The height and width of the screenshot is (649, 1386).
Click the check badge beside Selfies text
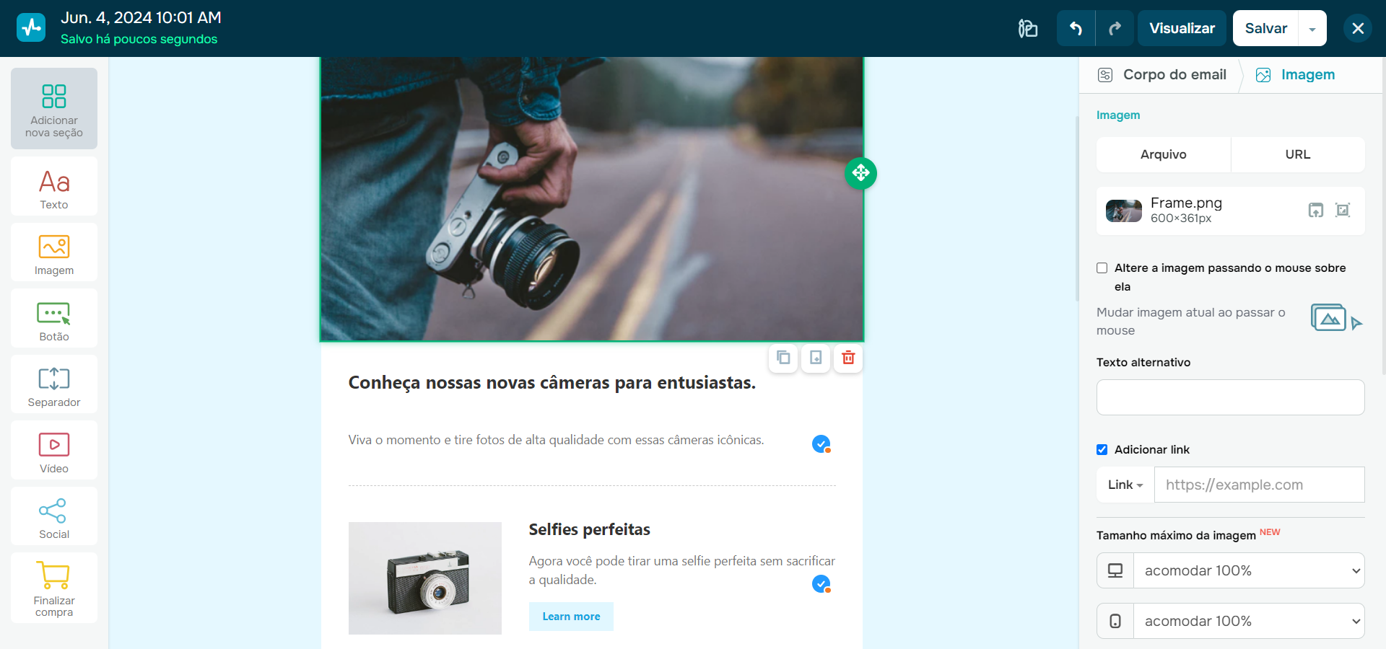[x=821, y=583]
